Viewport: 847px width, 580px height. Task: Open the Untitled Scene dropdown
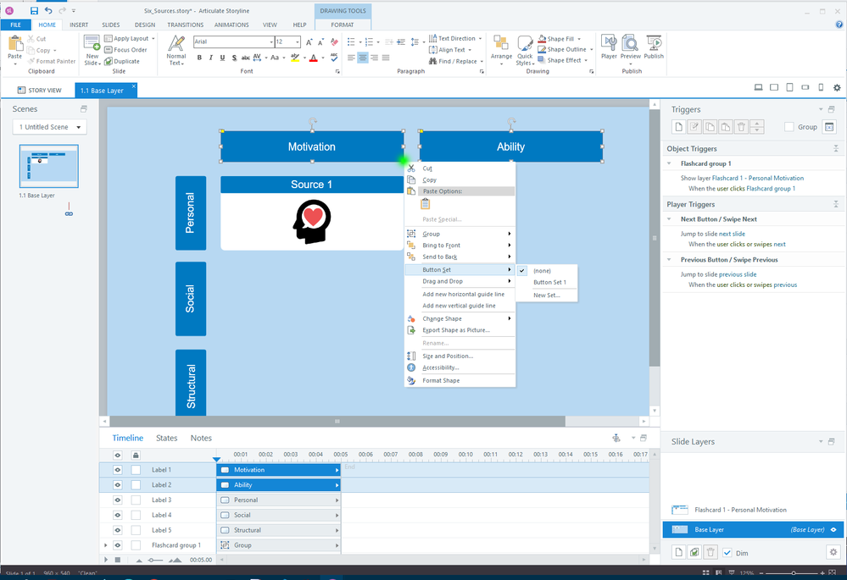[50, 127]
